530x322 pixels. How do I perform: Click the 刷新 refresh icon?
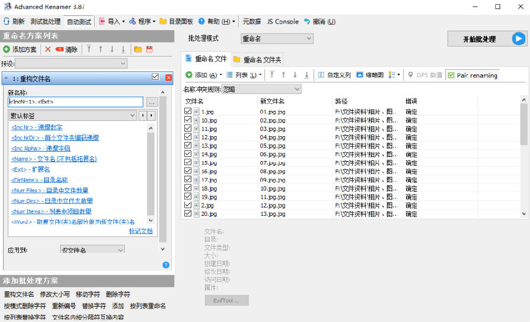click(6, 21)
